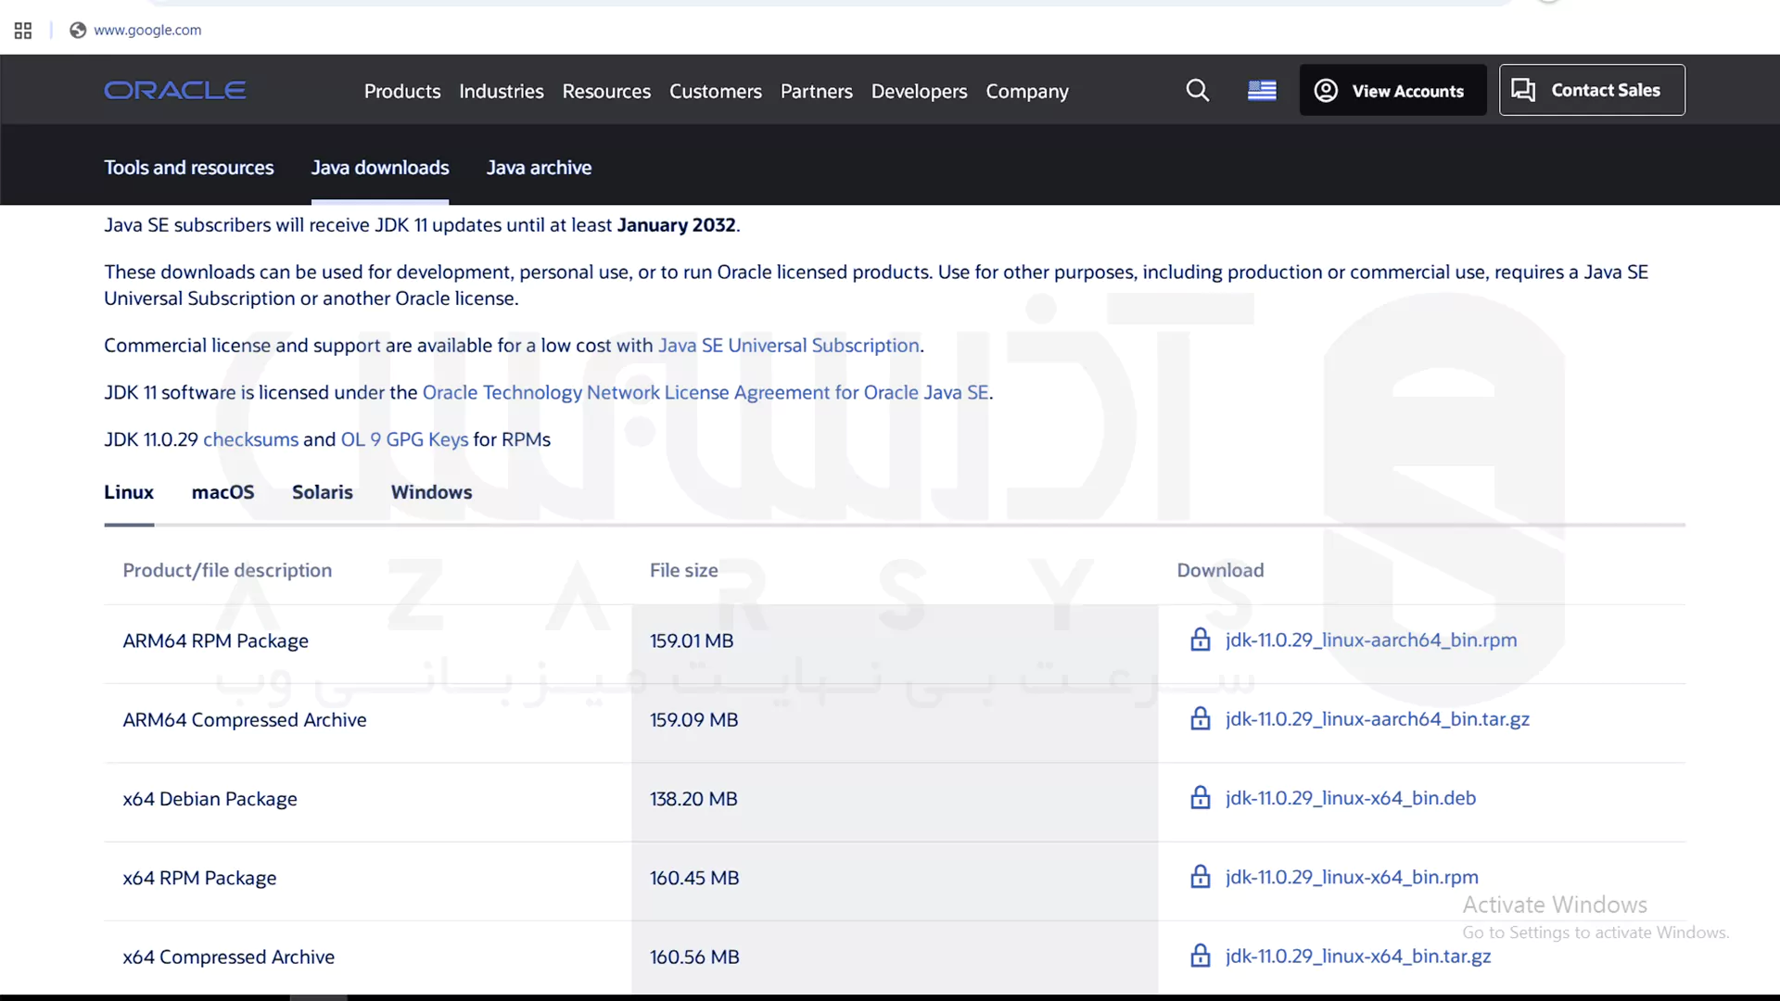
Task: Open the Products menu
Action: pyautogui.click(x=401, y=91)
